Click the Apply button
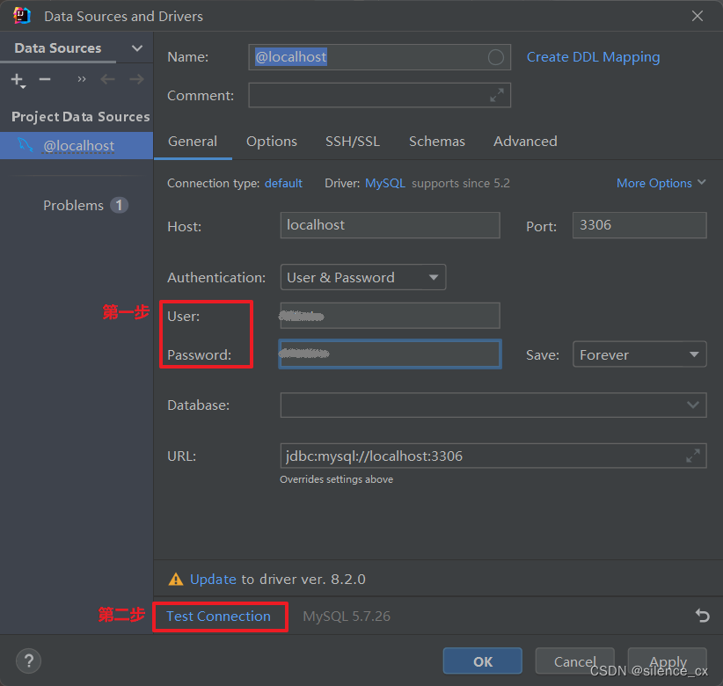723x686 pixels. coord(668,660)
